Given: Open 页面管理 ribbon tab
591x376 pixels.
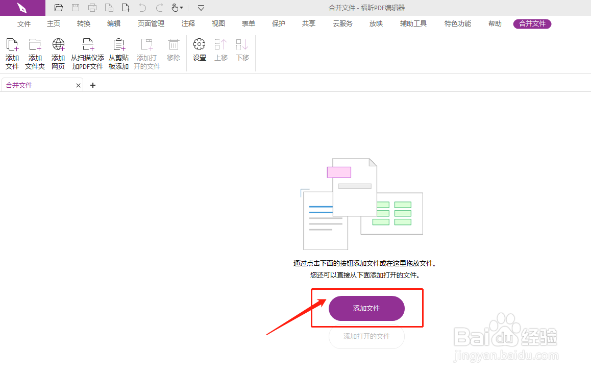Looking at the screenshot, I should pyautogui.click(x=151, y=24).
